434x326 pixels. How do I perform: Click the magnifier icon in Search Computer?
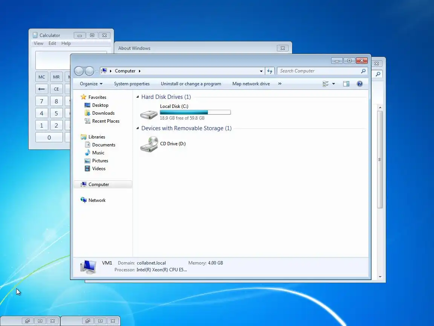coord(363,71)
